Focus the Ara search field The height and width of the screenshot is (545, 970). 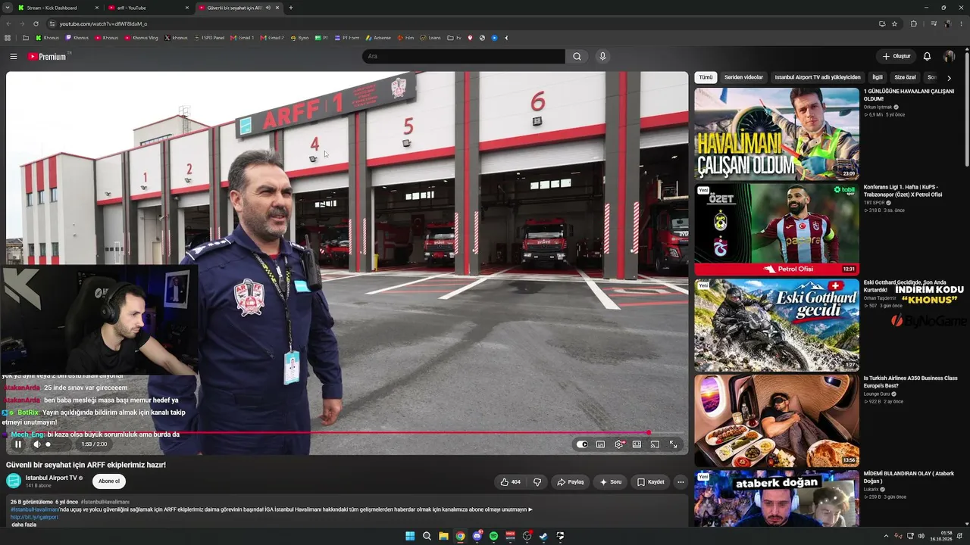click(464, 56)
